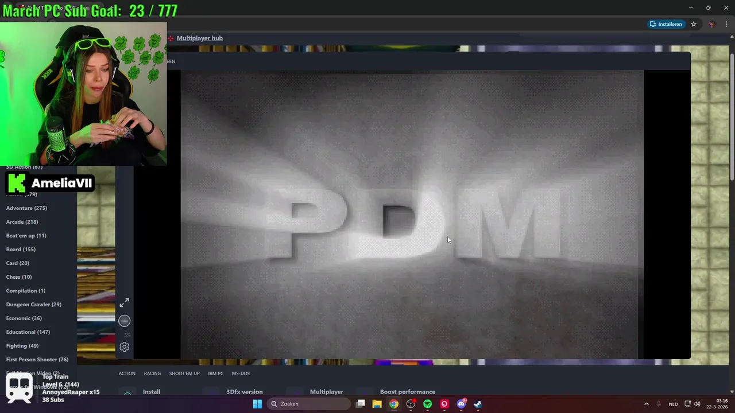Click the RACING tag
The width and height of the screenshot is (735, 413).
coord(152,373)
